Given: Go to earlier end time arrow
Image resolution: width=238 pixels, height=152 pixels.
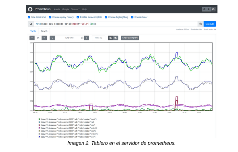Looking at the screenshot, I should tap(52, 38).
